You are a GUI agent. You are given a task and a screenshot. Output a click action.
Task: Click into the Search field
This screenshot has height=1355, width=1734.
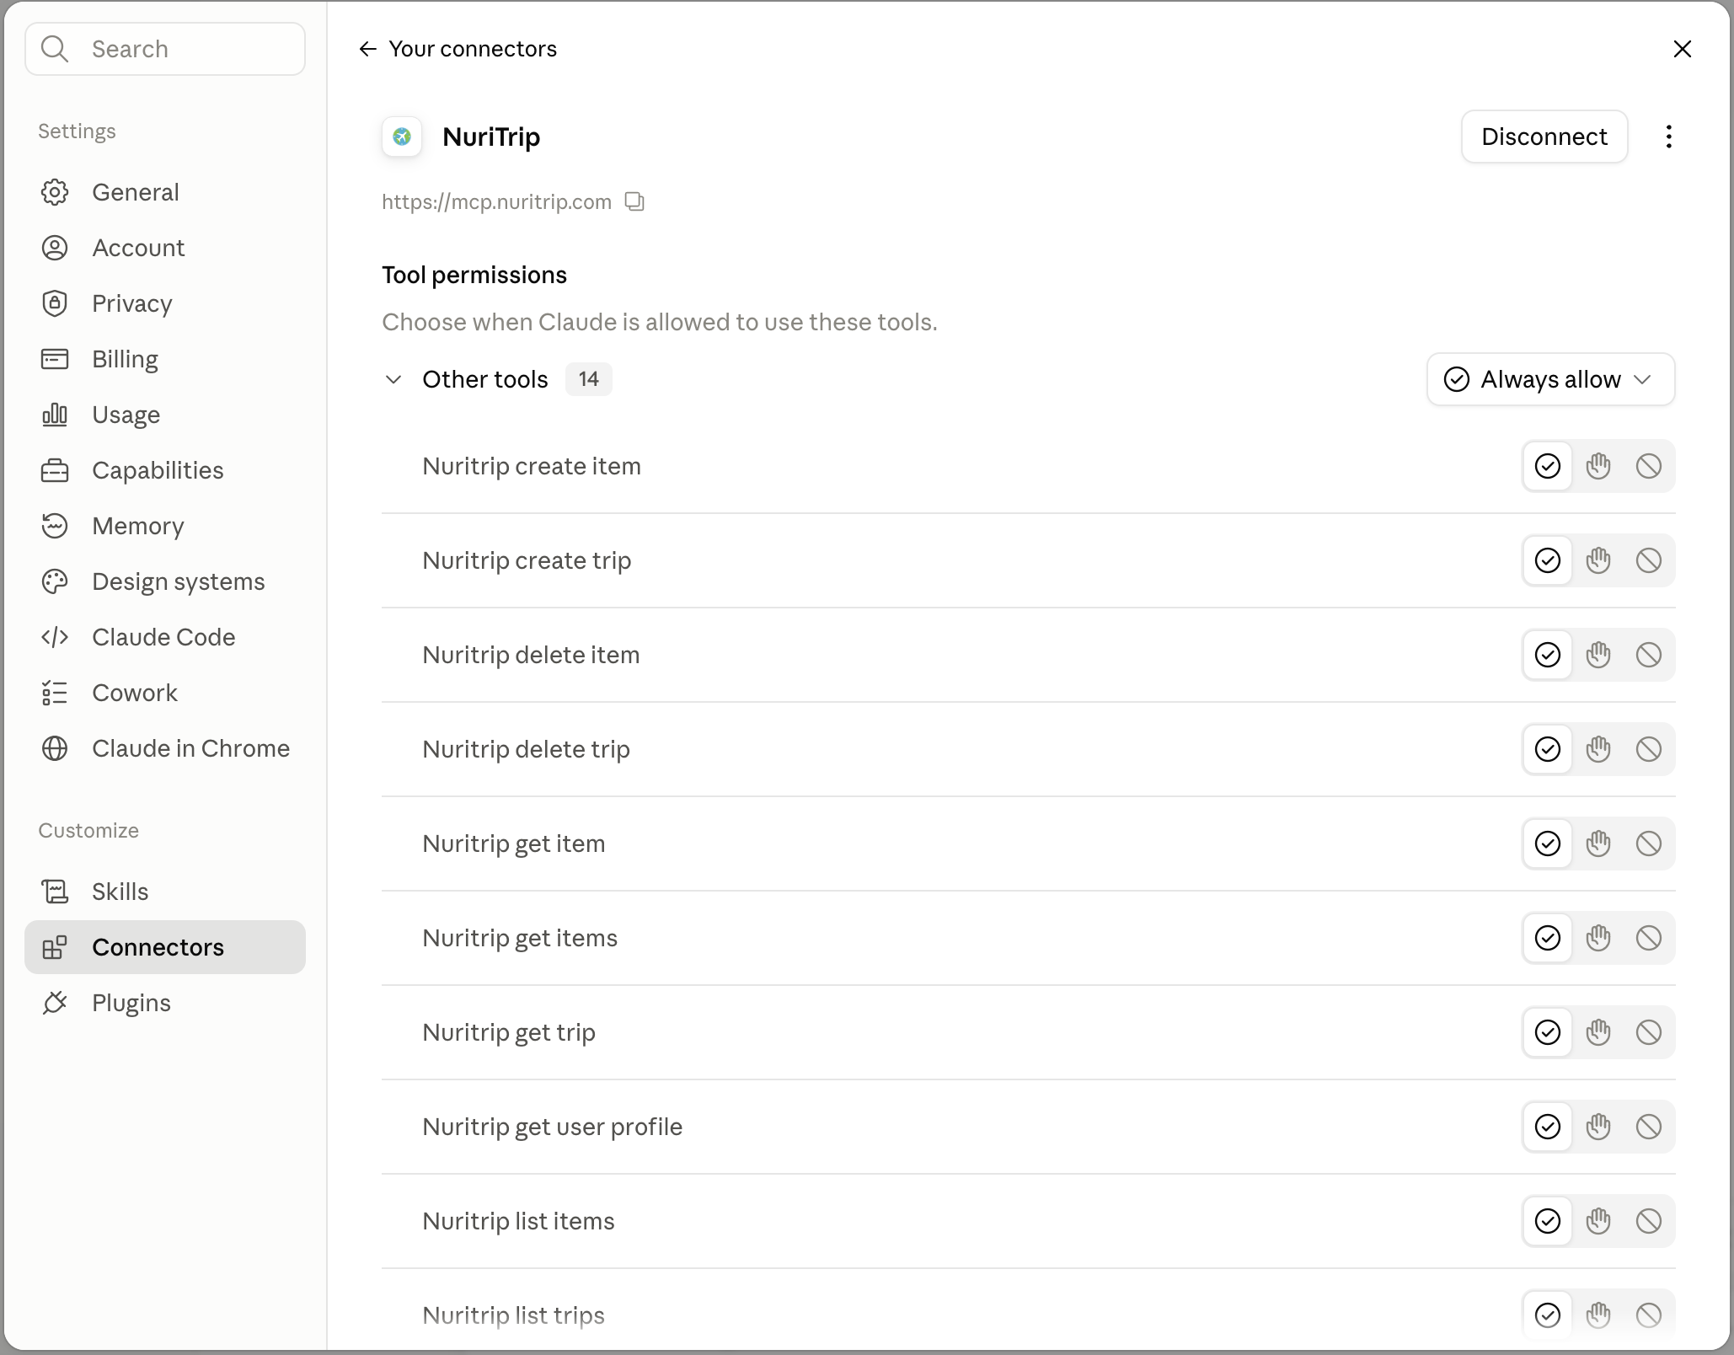click(165, 49)
